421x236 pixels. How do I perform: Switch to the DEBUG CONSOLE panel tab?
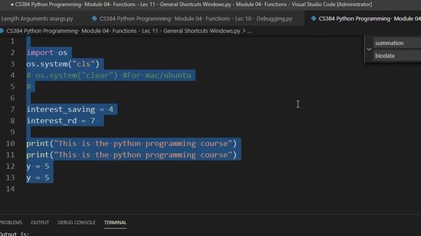(x=76, y=222)
